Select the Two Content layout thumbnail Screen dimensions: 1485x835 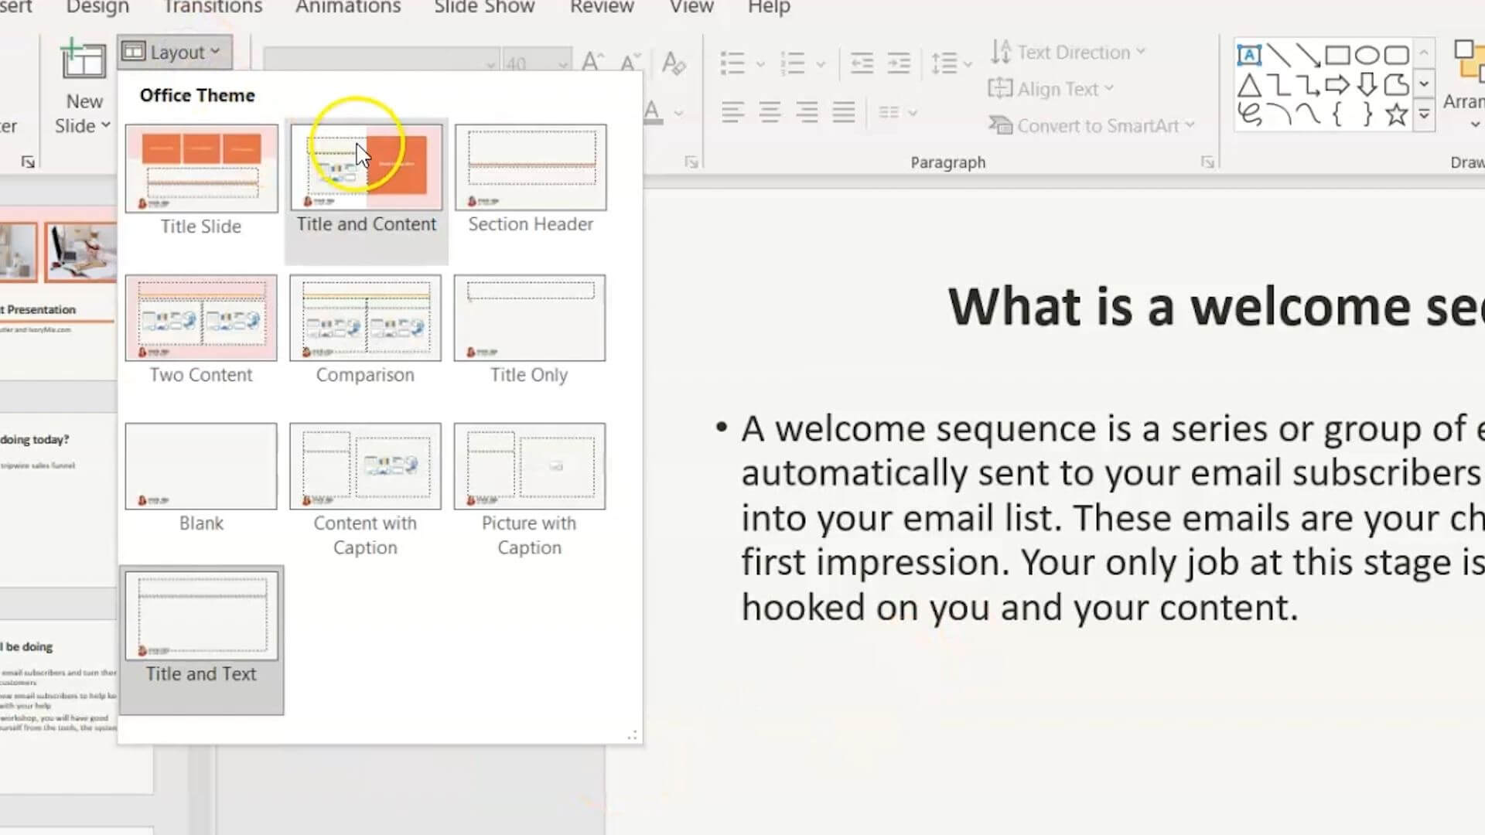201,317
